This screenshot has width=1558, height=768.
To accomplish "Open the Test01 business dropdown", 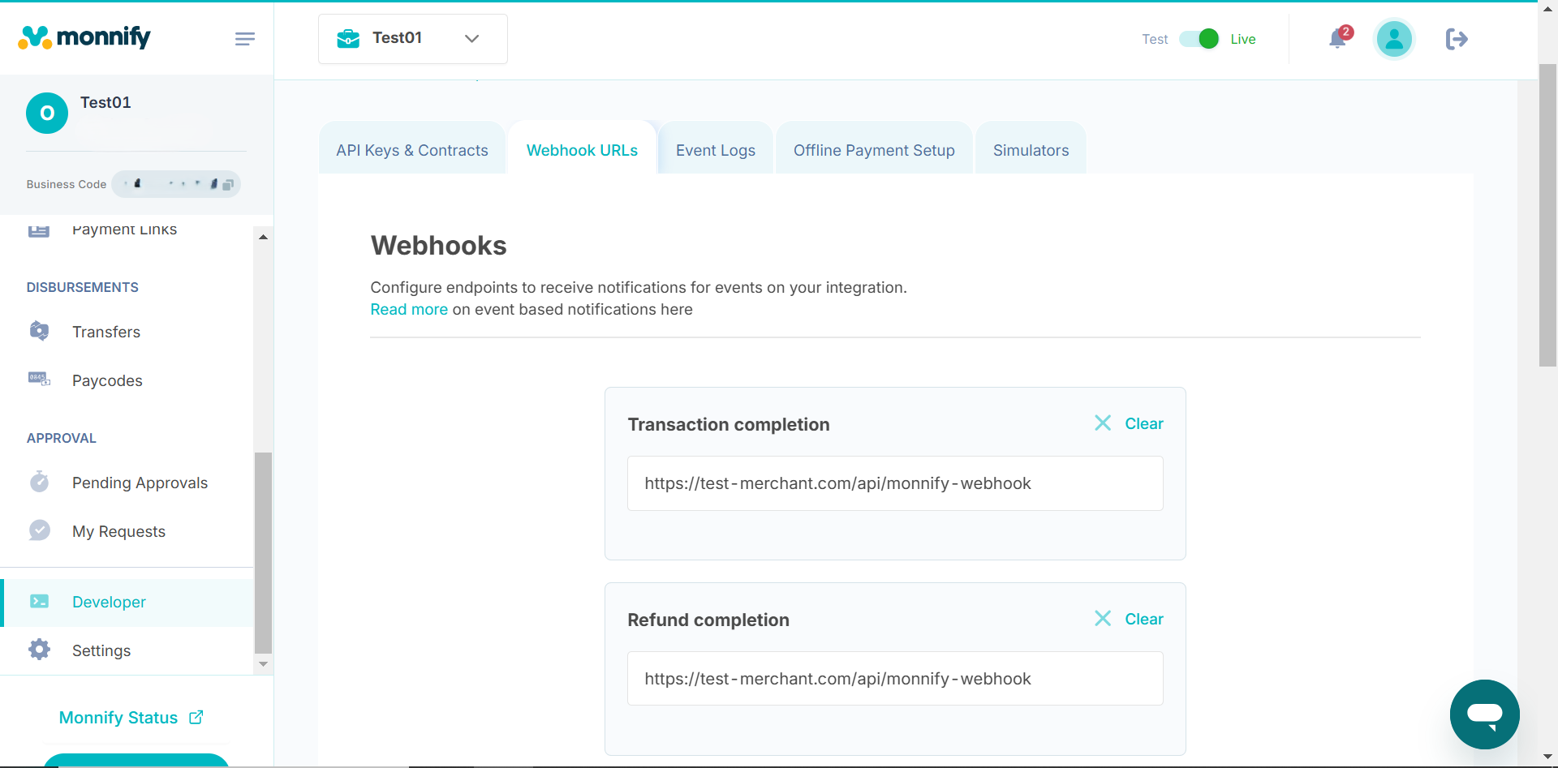I will coord(412,39).
